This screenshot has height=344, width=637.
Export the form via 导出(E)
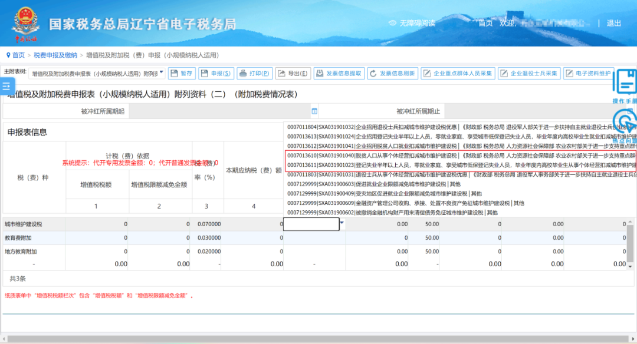click(293, 74)
